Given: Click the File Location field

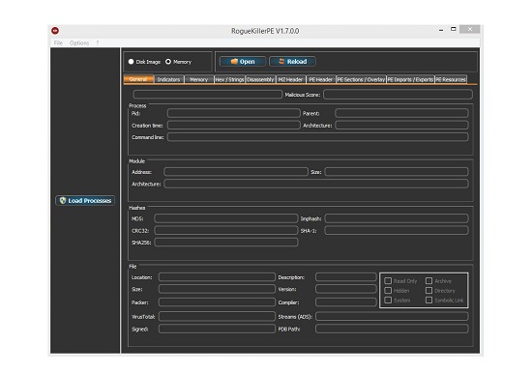Looking at the screenshot, I should pos(217,277).
